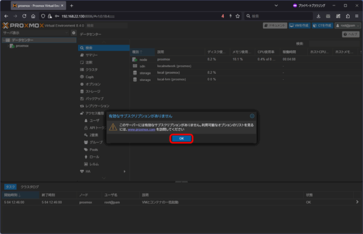363x234 pixels.
Task: Open the オプション menu item
Action: [x=103, y=84]
